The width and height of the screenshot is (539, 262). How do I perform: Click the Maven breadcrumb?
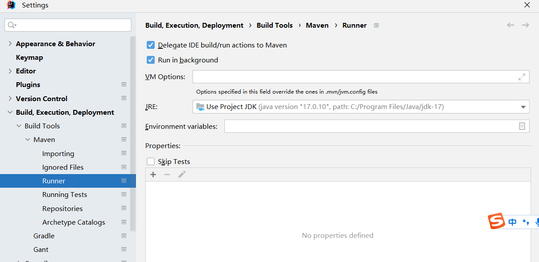[x=317, y=25]
